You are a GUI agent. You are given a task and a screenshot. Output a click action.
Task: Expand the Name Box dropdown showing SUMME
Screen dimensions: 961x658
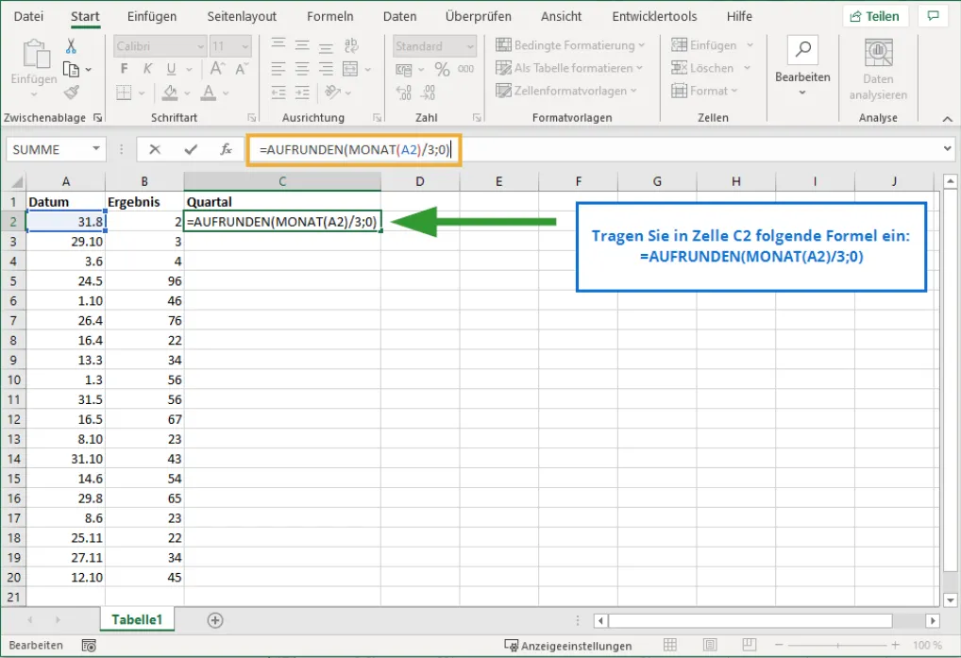[x=96, y=149]
